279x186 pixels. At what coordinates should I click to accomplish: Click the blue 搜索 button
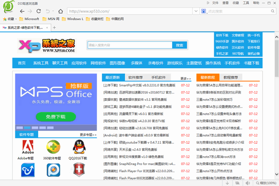179,45
